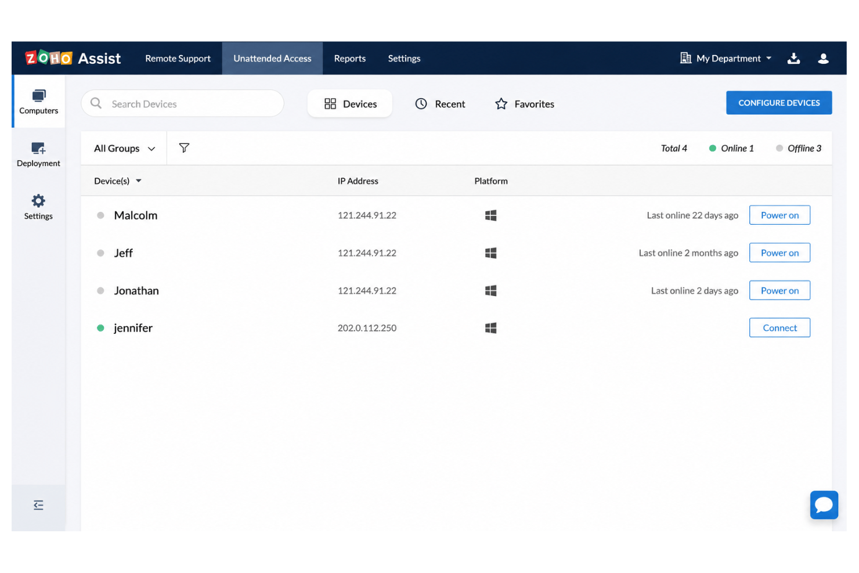Switch to Remote Support tab
The height and width of the screenshot is (573, 859).
point(178,58)
